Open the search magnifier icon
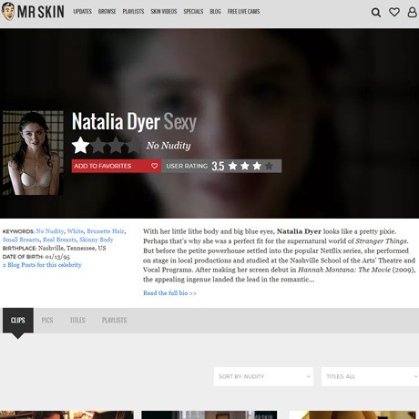 point(376,12)
